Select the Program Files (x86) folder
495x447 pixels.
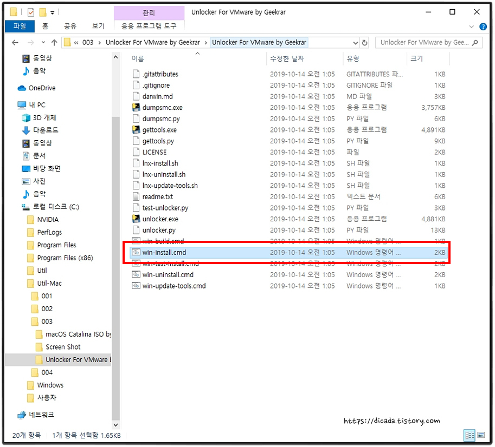[x=65, y=258]
